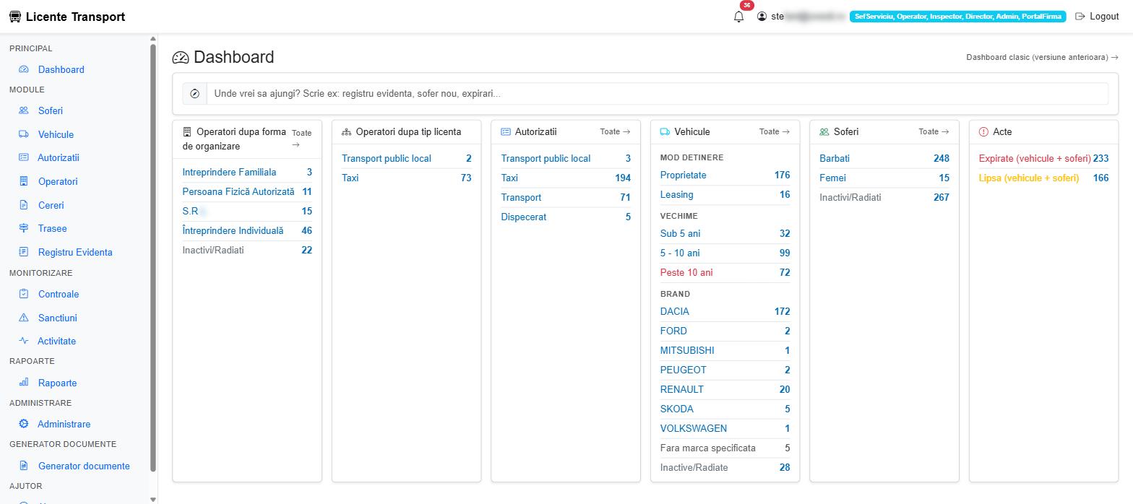This screenshot has height=504, width=1133.
Task: Open the notifications bell icon
Action: coord(738,17)
